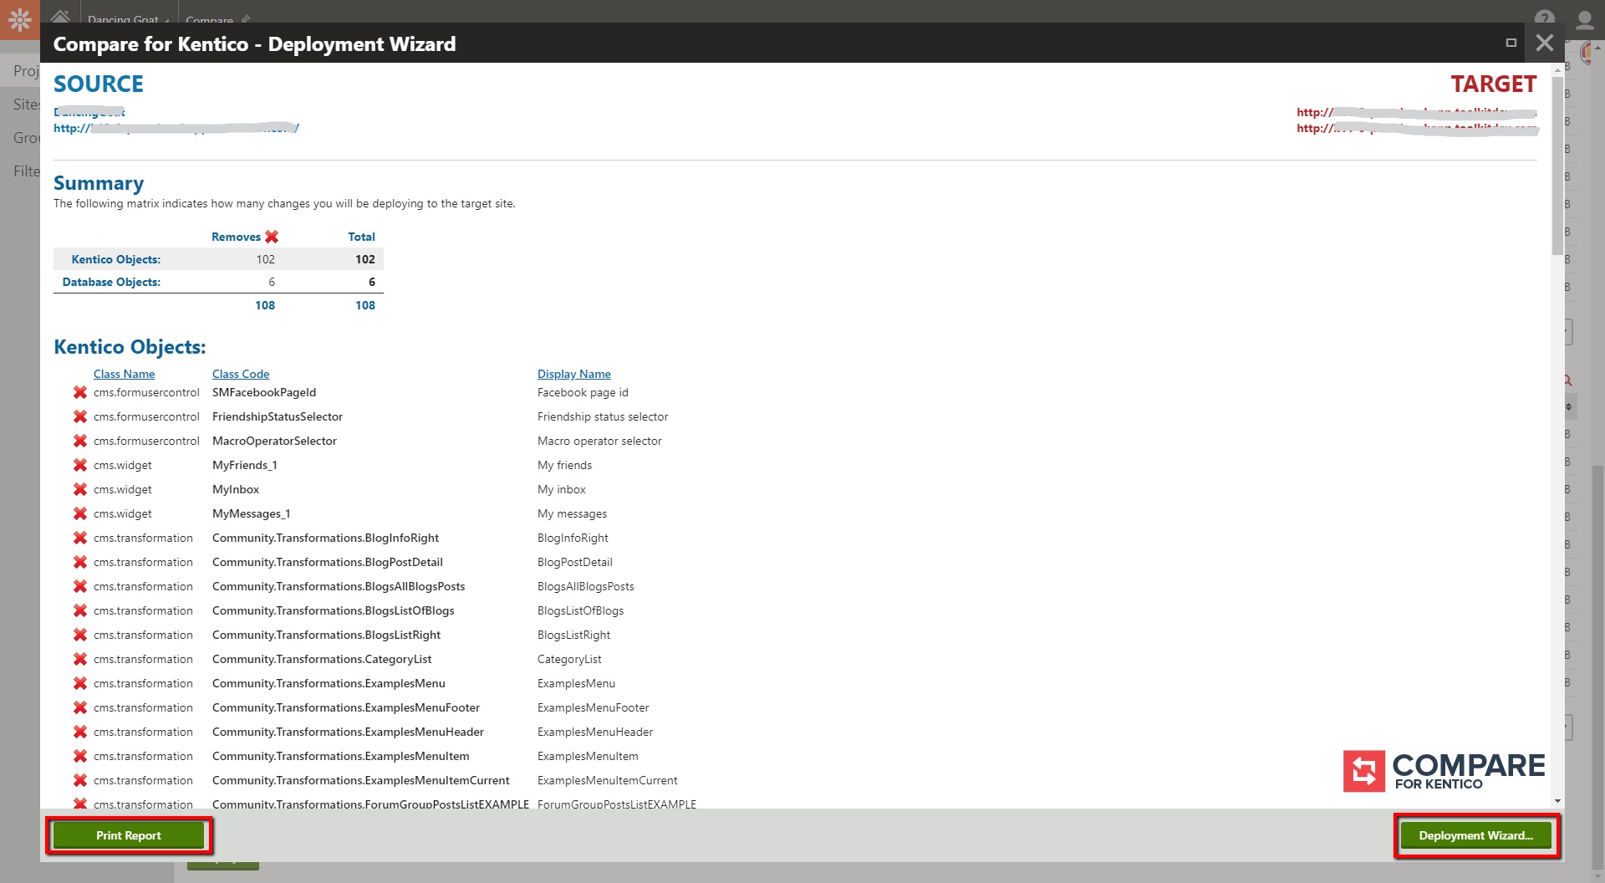The width and height of the screenshot is (1605, 883).
Task: Select Community.Transformations.ExamplesMenuHeader class code
Action: pyautogui.click(x=348, y=732)
